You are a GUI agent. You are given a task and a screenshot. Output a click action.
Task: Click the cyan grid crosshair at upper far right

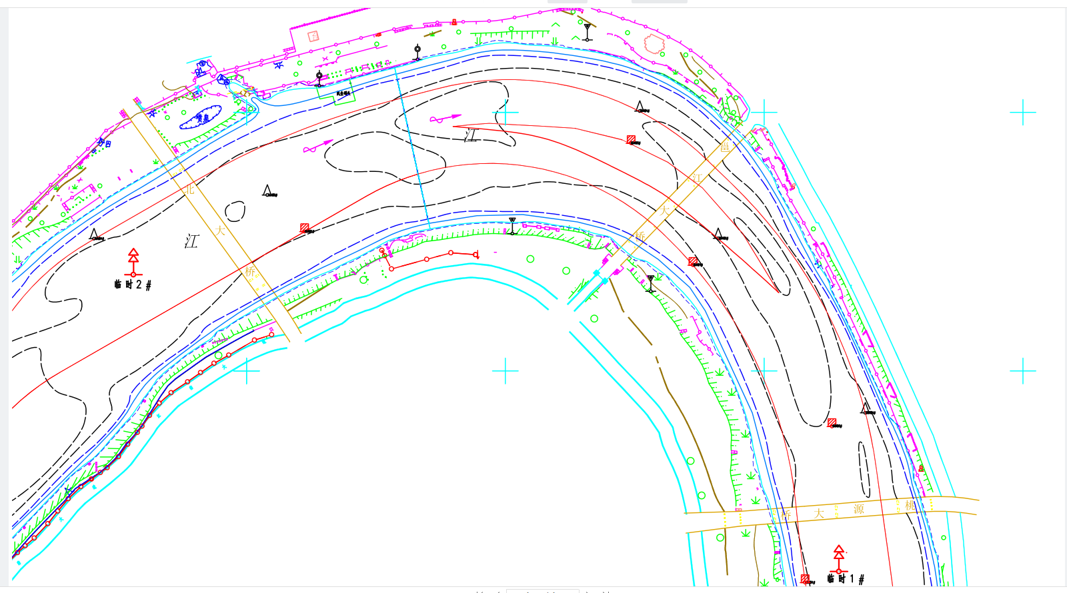pos(1022,113)
